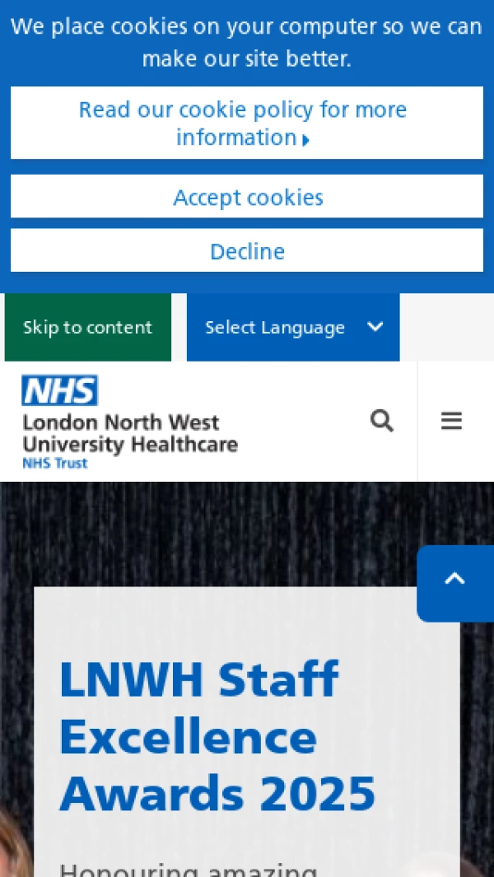Click the back-to-top arrow button
The height and width of the screenshot is (877, 494).
(455, 583)
